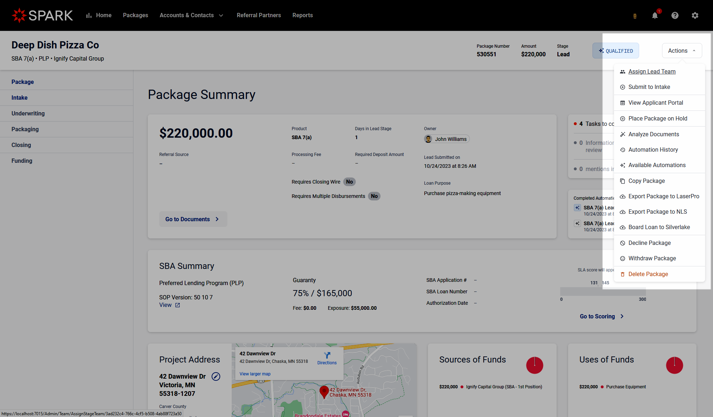The image size is (713, 417).
Task: Click the SPARK logo
Action: 42,15
